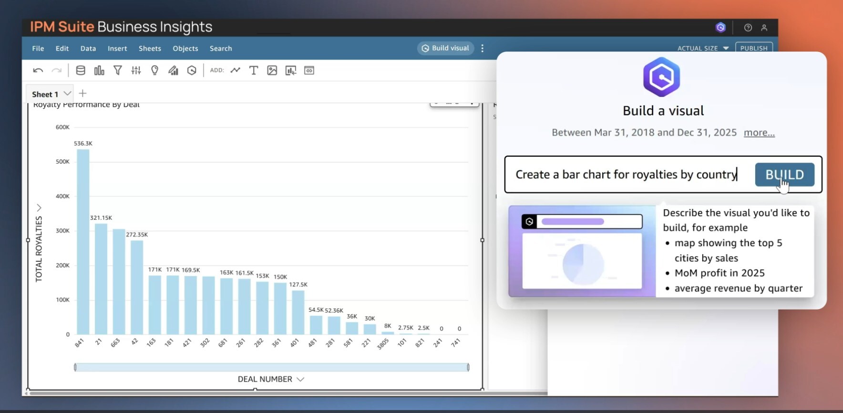Expand the TOTAL ROYALTIES axis chevron
The image size is (843, 413).
tap(39, 208)
